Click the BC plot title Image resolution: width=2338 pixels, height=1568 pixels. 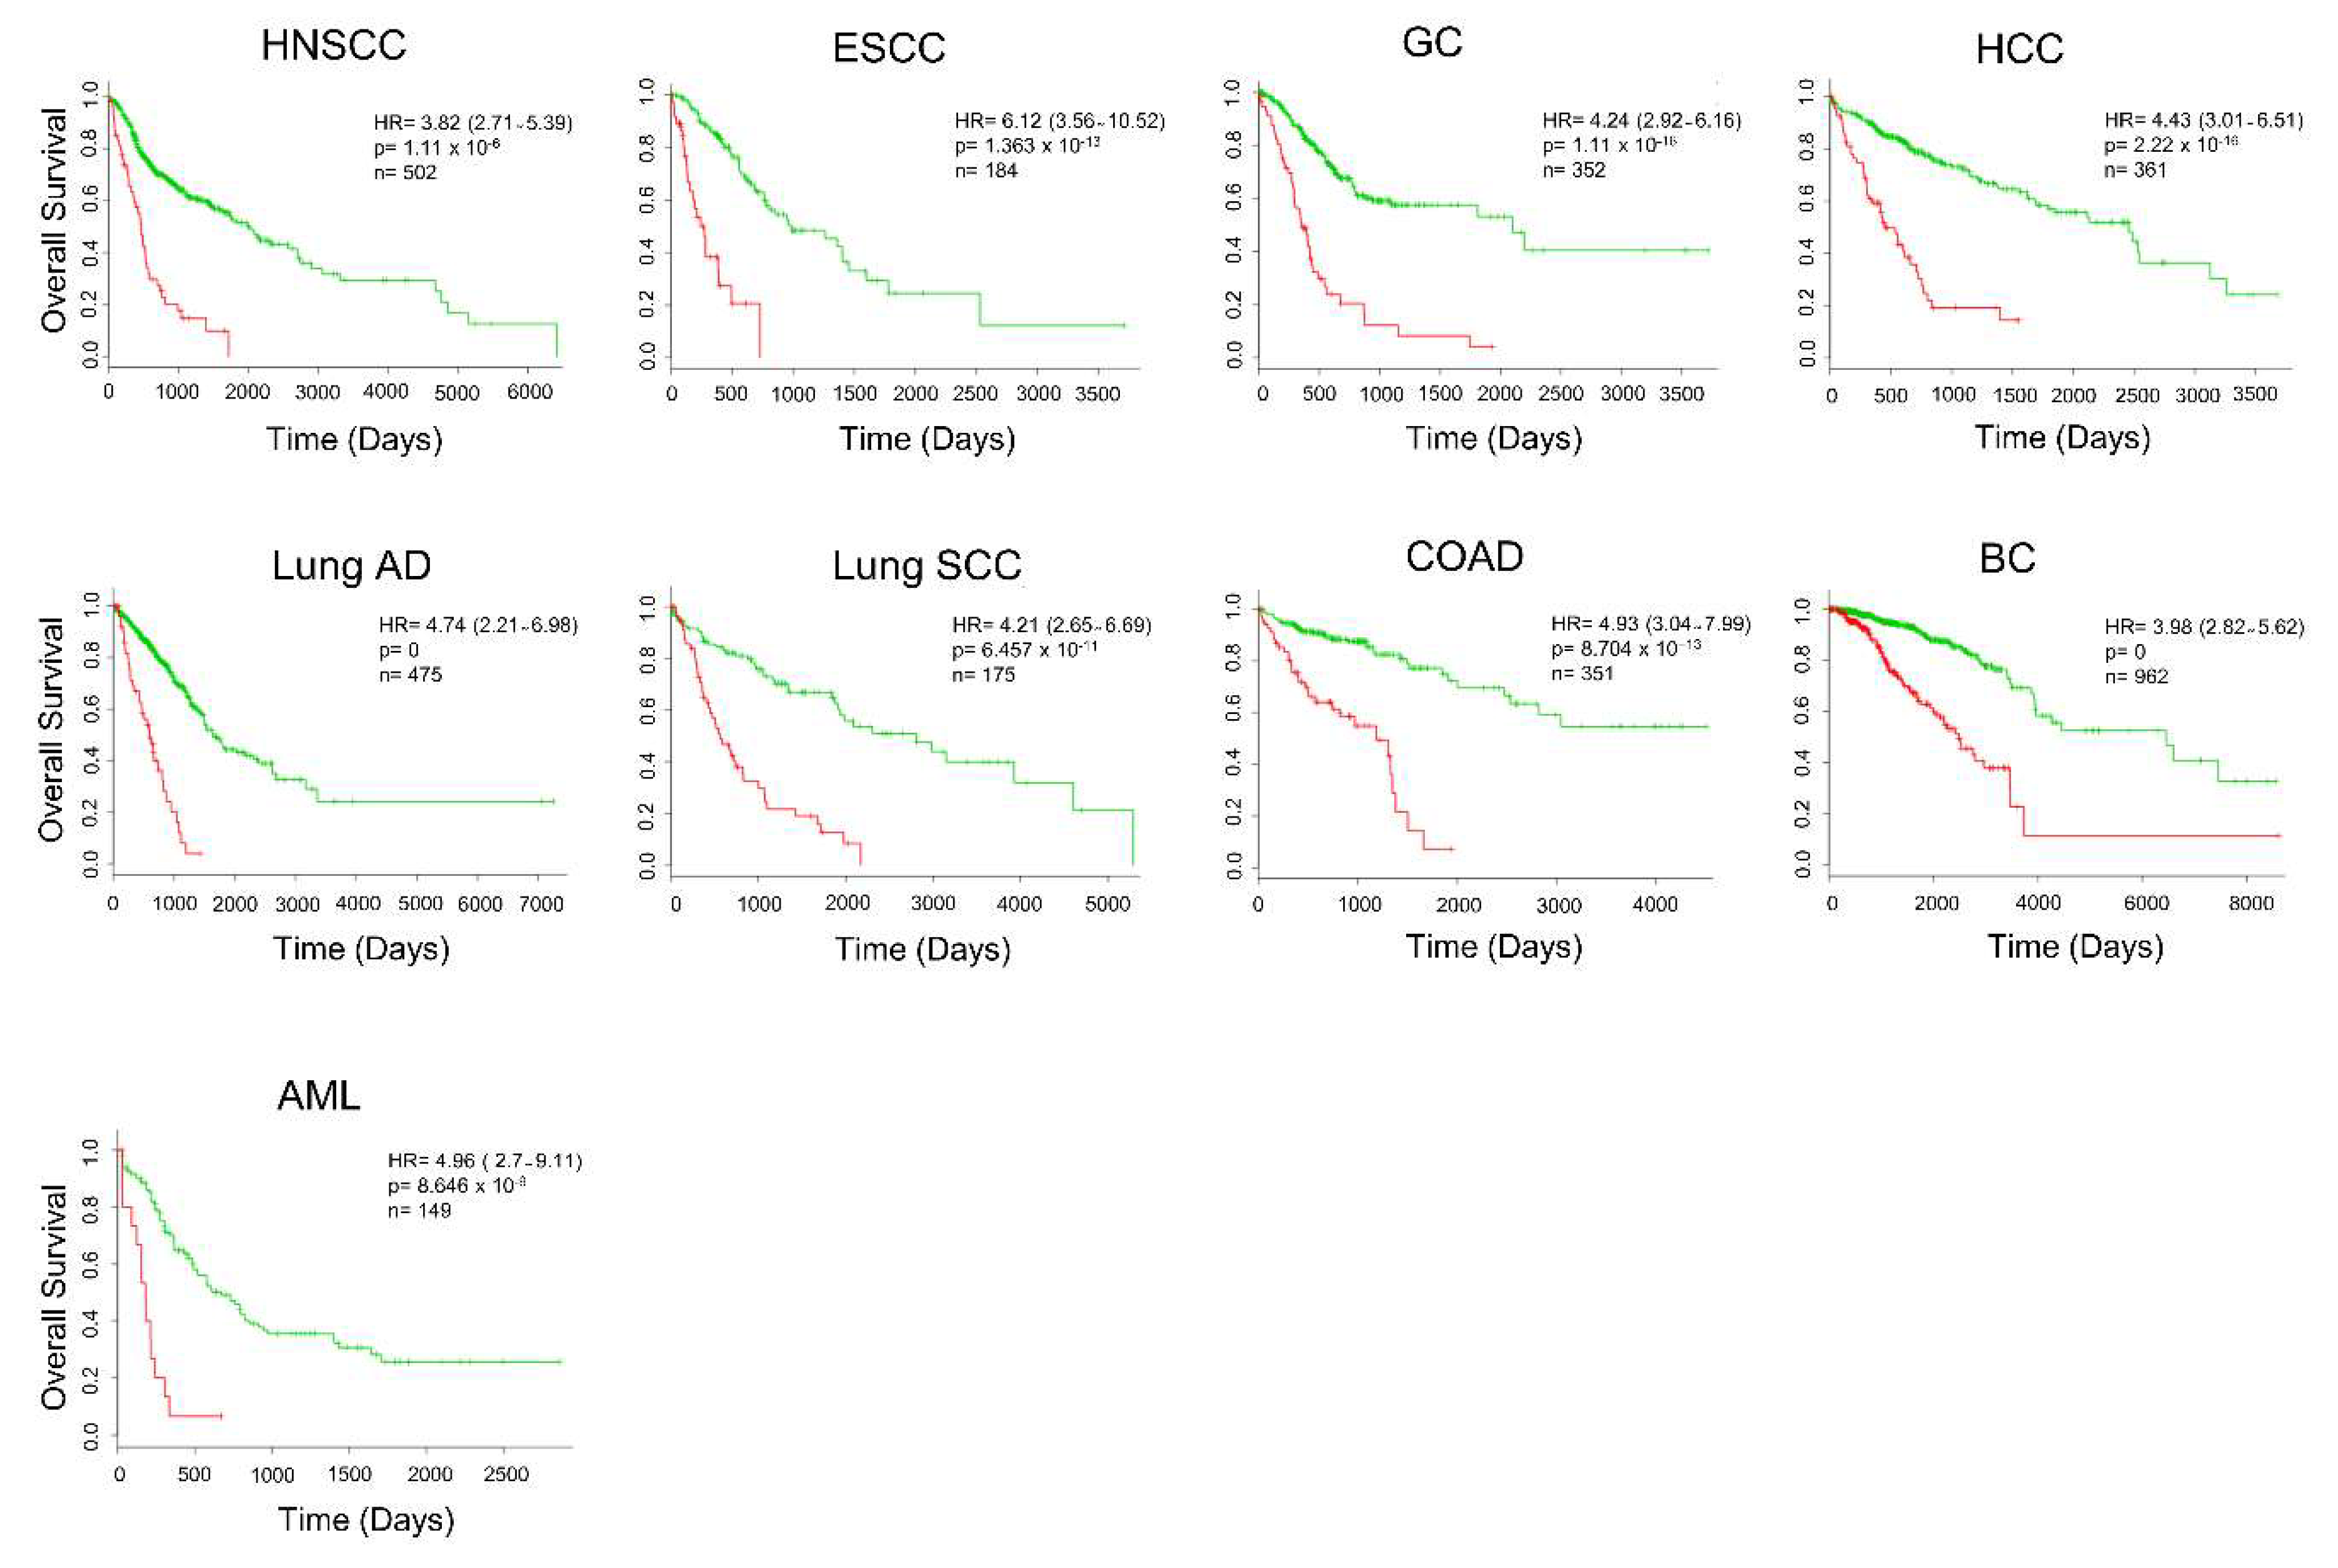[x=2007, y=558]
